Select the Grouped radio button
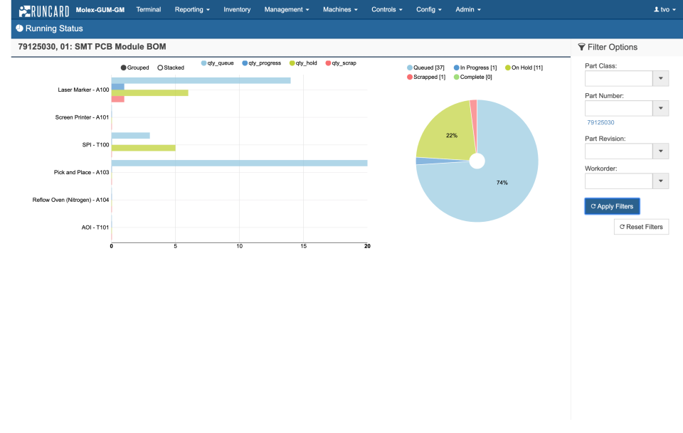Screen dimensions: 683x433 (122, 67)
